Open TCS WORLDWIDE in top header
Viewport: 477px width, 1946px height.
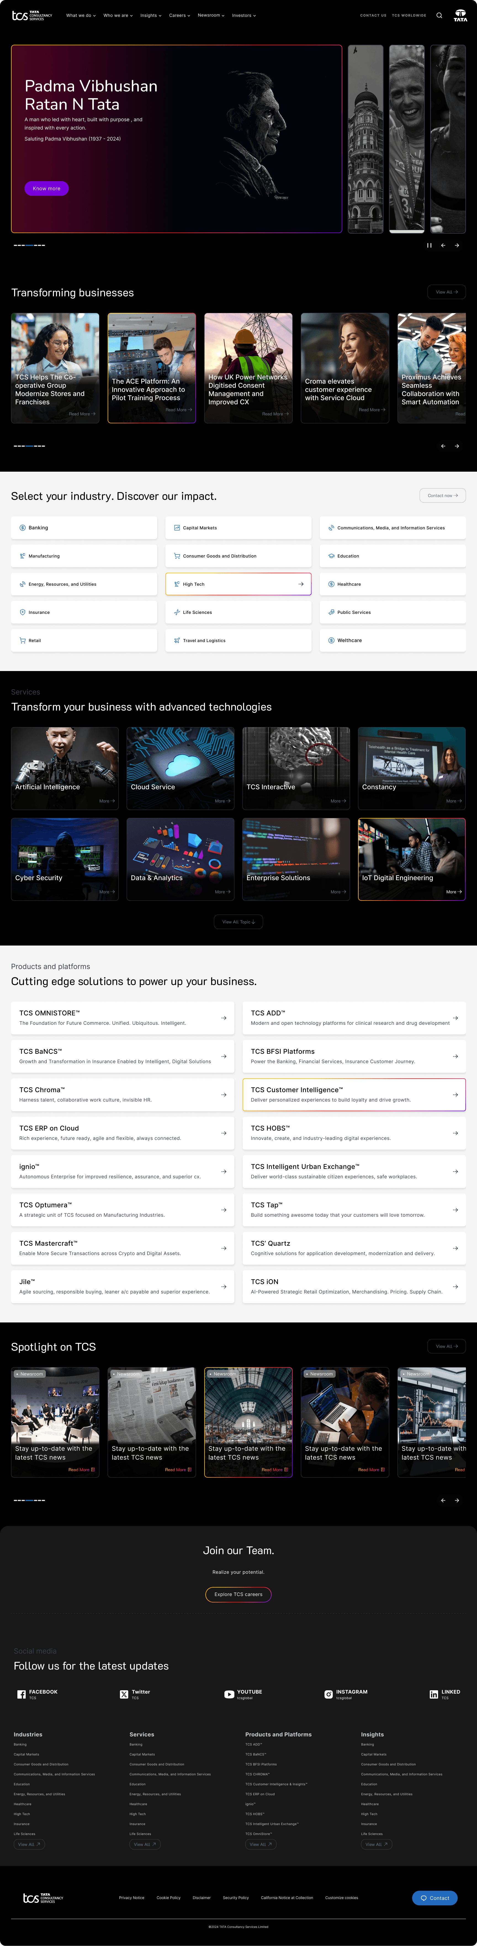(409, 15)
